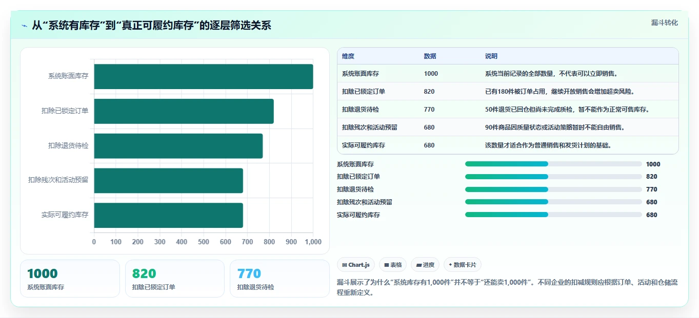Screen dimensions: 699x318
Task: Open the 1000 系统账面库存 data card
Action: pyautogui.click(x=70, y=279)
